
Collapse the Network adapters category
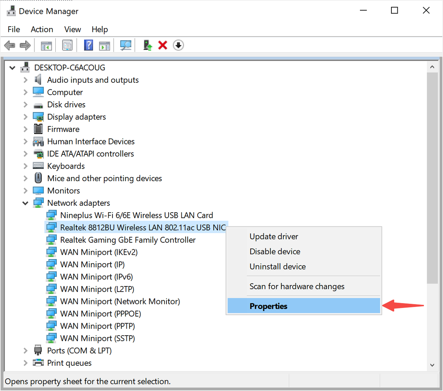[25, 203]
